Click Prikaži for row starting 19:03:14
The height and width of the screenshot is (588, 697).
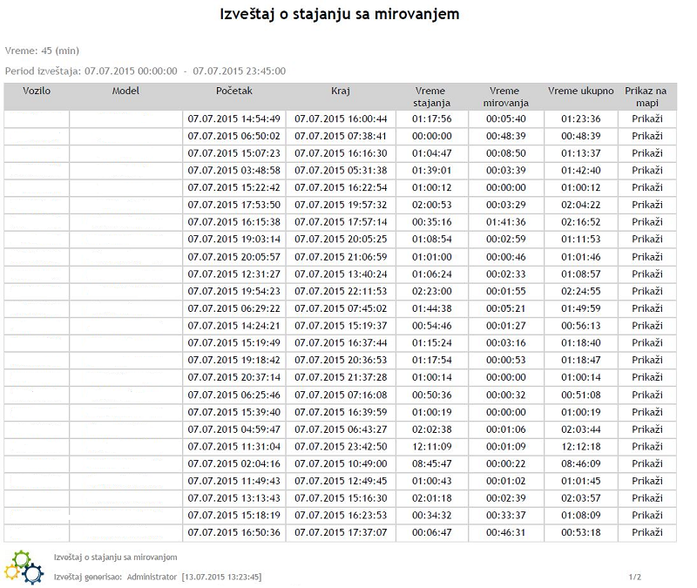click(646, 239)
